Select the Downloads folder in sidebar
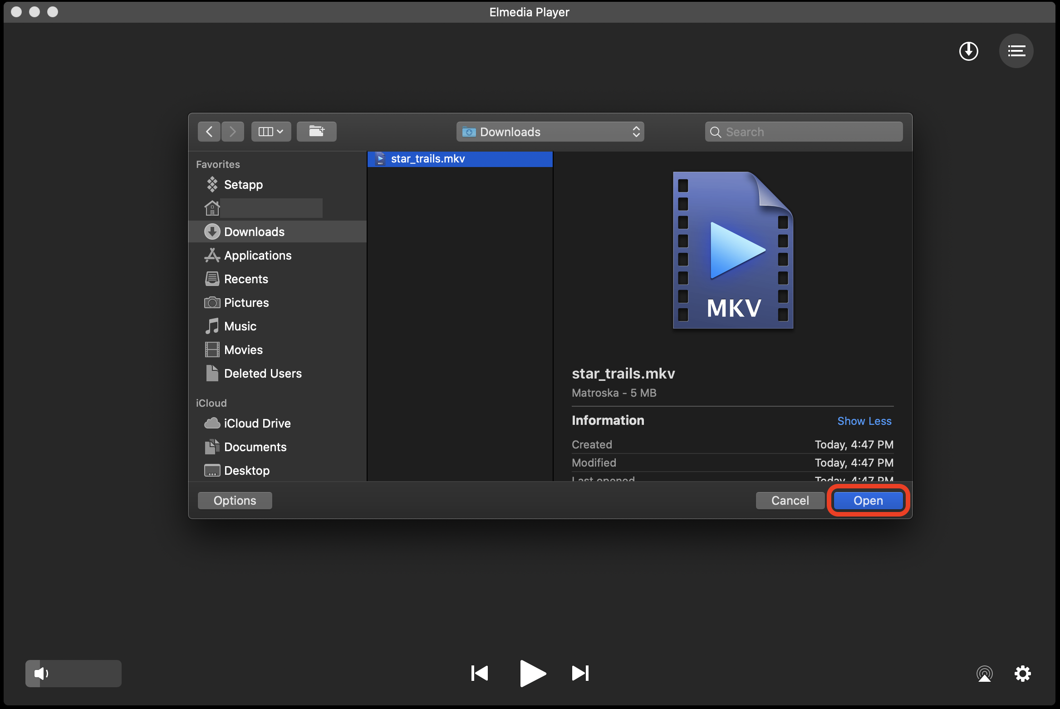The width and height of the screenshot is (1060, 709). click(x=254, y=231)
